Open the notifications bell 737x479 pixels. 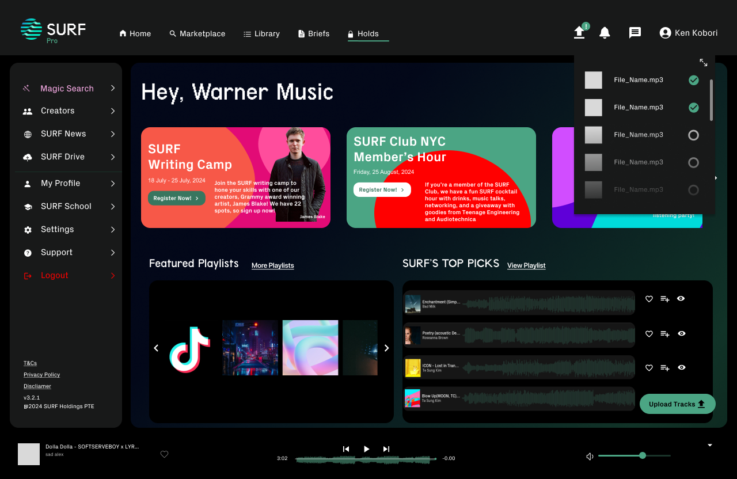[x=605, y=33]
